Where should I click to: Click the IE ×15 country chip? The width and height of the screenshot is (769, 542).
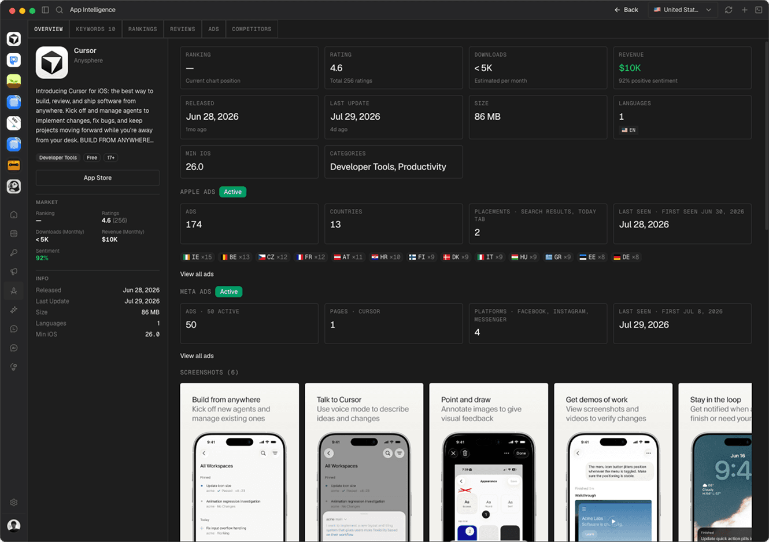[198, 257]
